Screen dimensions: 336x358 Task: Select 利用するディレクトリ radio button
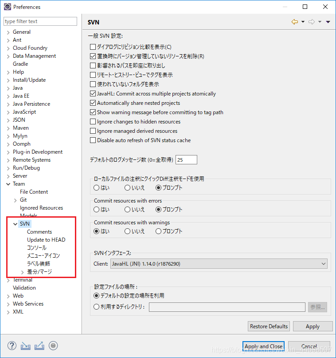(96, 307)
